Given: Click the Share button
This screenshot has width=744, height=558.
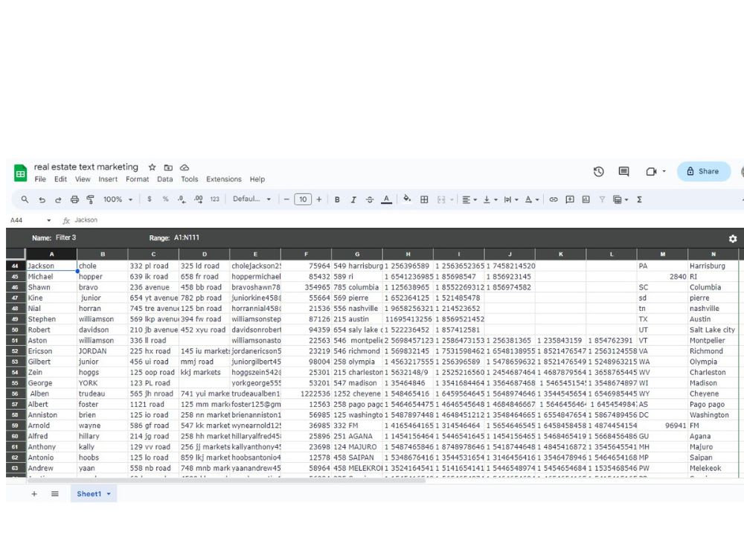Looking at the screenshot, I should tap(704, 171).
